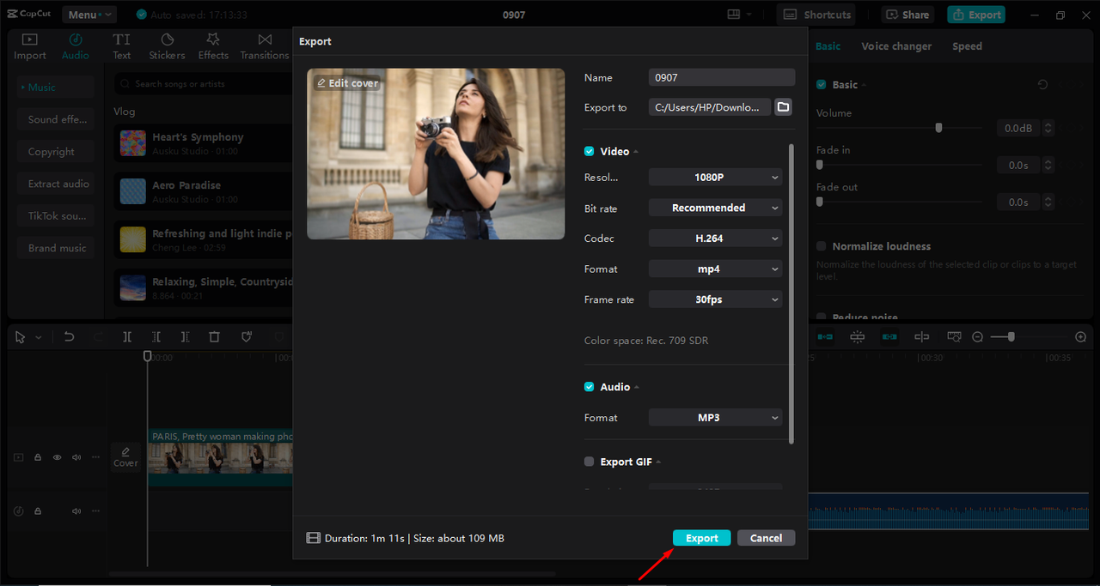Image resolution: width=1100 pixels, height=586 pixels.
Task: Select the Basic tab in audio panel
Action: click(828, 46)
